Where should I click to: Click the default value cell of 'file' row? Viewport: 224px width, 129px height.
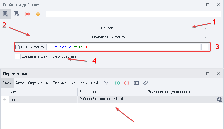coord(181,99)
